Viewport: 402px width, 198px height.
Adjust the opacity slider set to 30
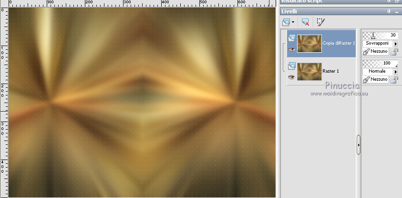coord(380,35)
